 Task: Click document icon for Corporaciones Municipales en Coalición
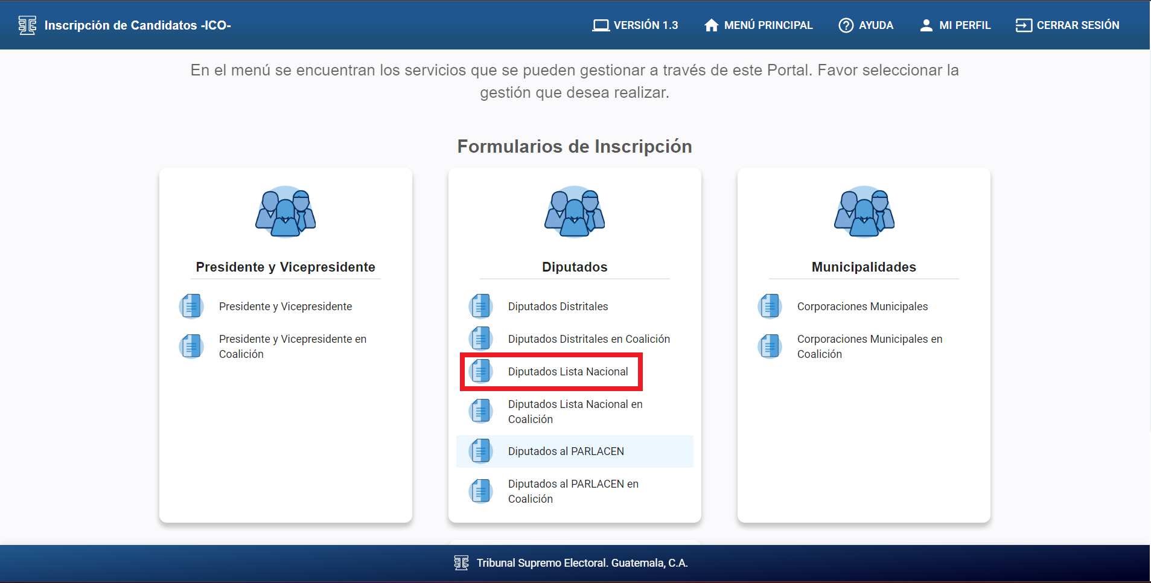point(770,346)
